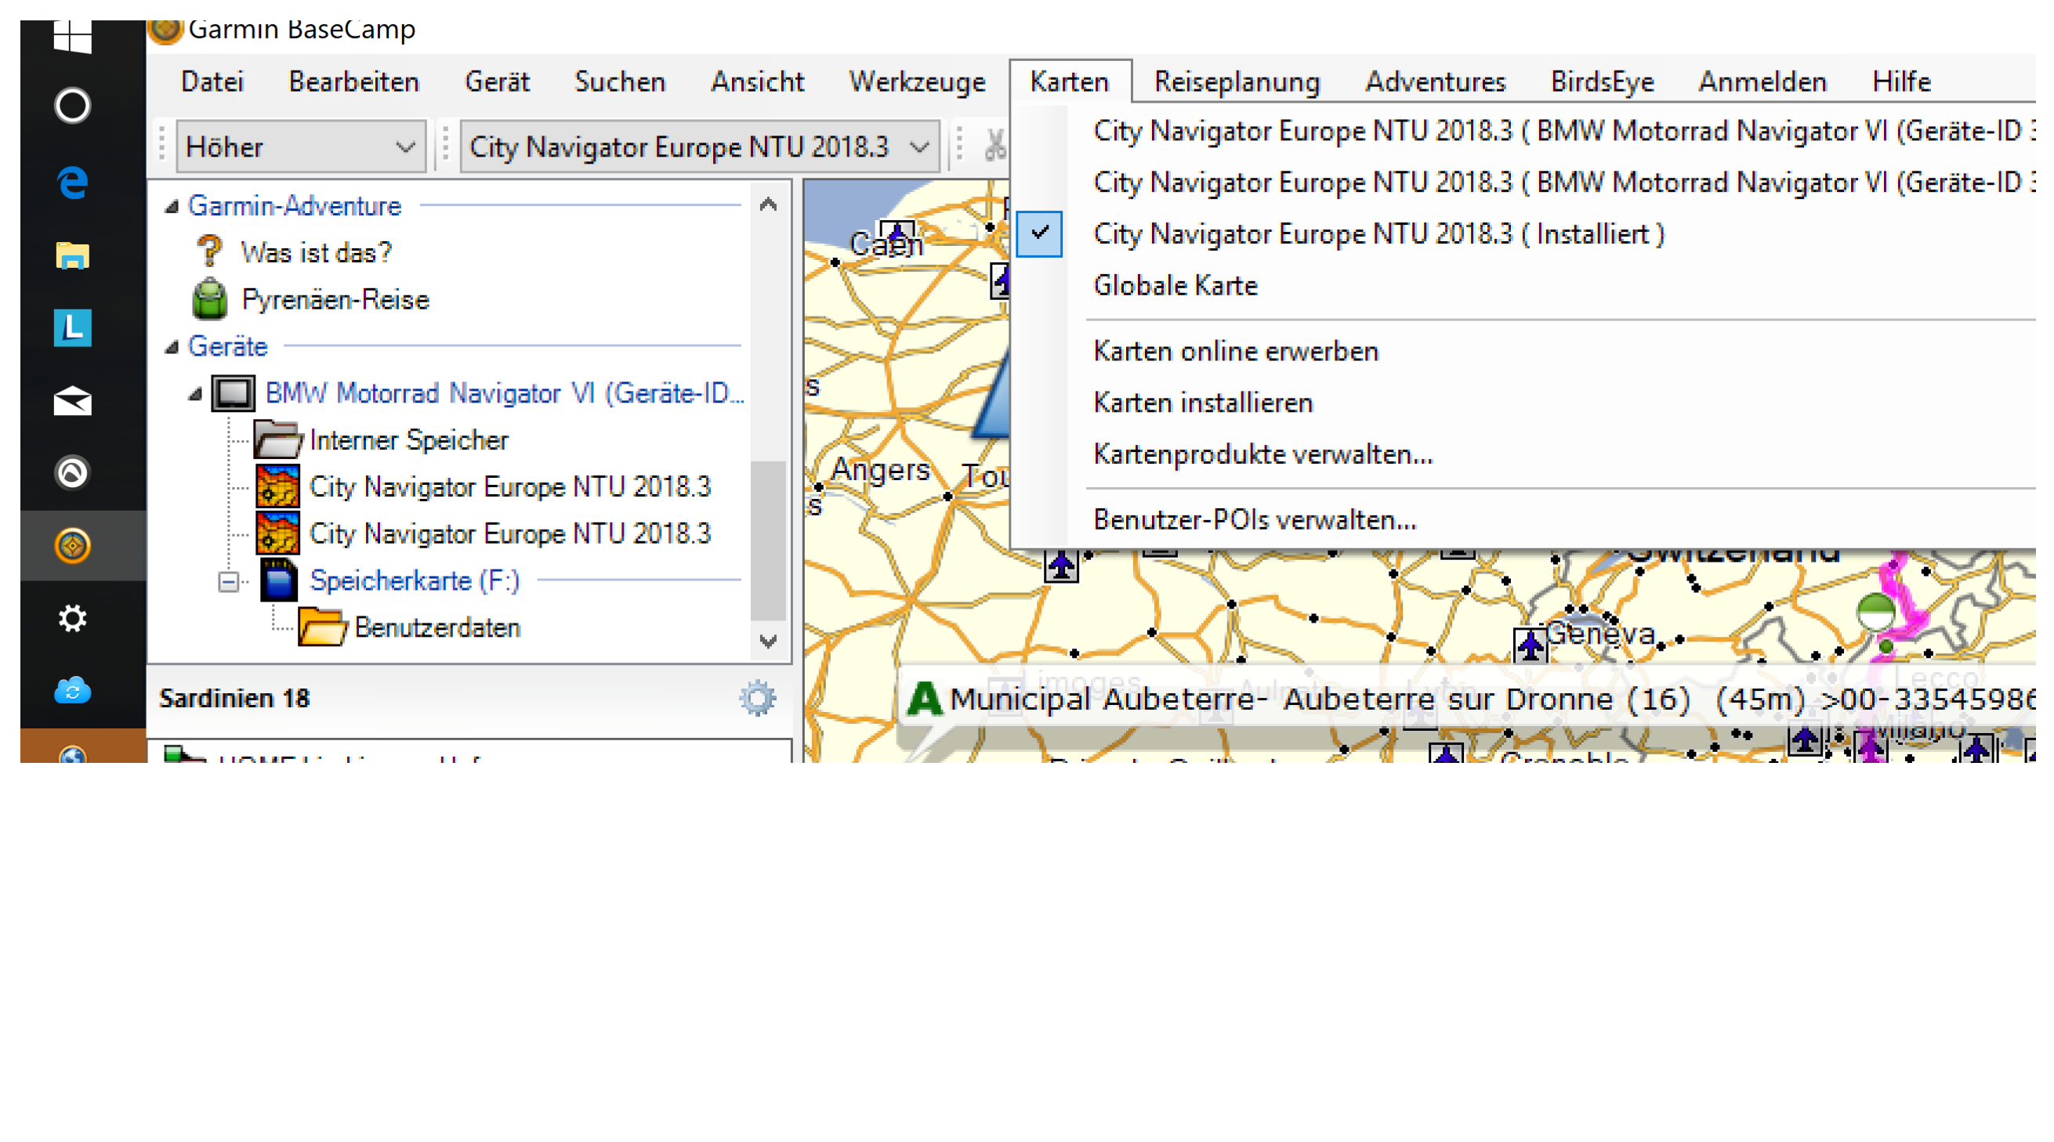Click Kartenprodukte verwalten... menu entry

[x=1262, y=454]
